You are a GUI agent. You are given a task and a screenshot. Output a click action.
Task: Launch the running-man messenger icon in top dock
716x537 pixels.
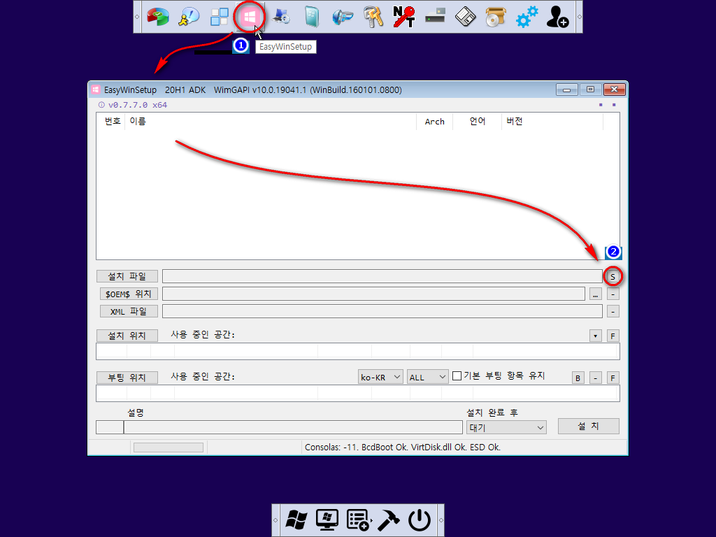pyautogui.click(x=189, y=17)
